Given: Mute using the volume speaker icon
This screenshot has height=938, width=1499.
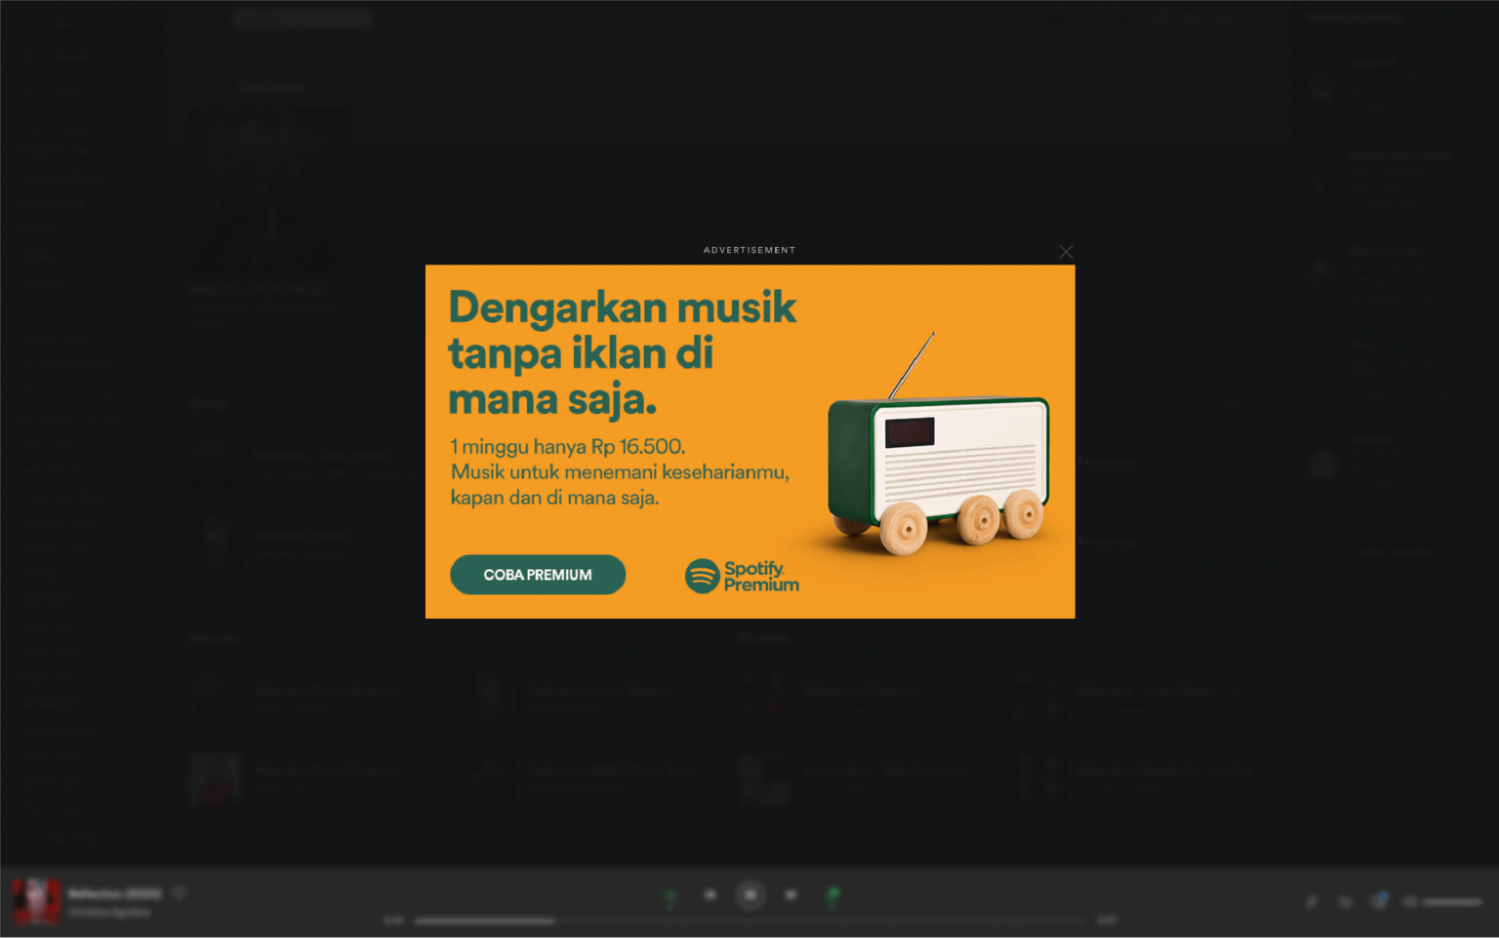Looking at the screenshot, I should tap(1409, 902).
